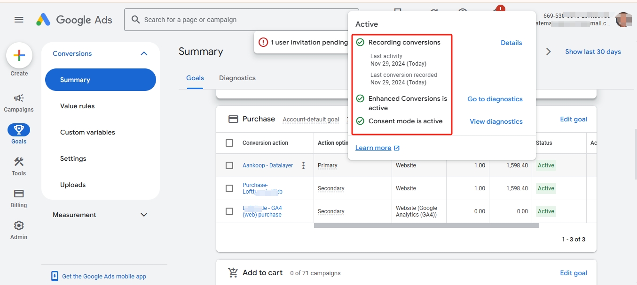Switch to the Diagnostics tab
This screenshot has width=637, height=285.
tap(237, 78)
